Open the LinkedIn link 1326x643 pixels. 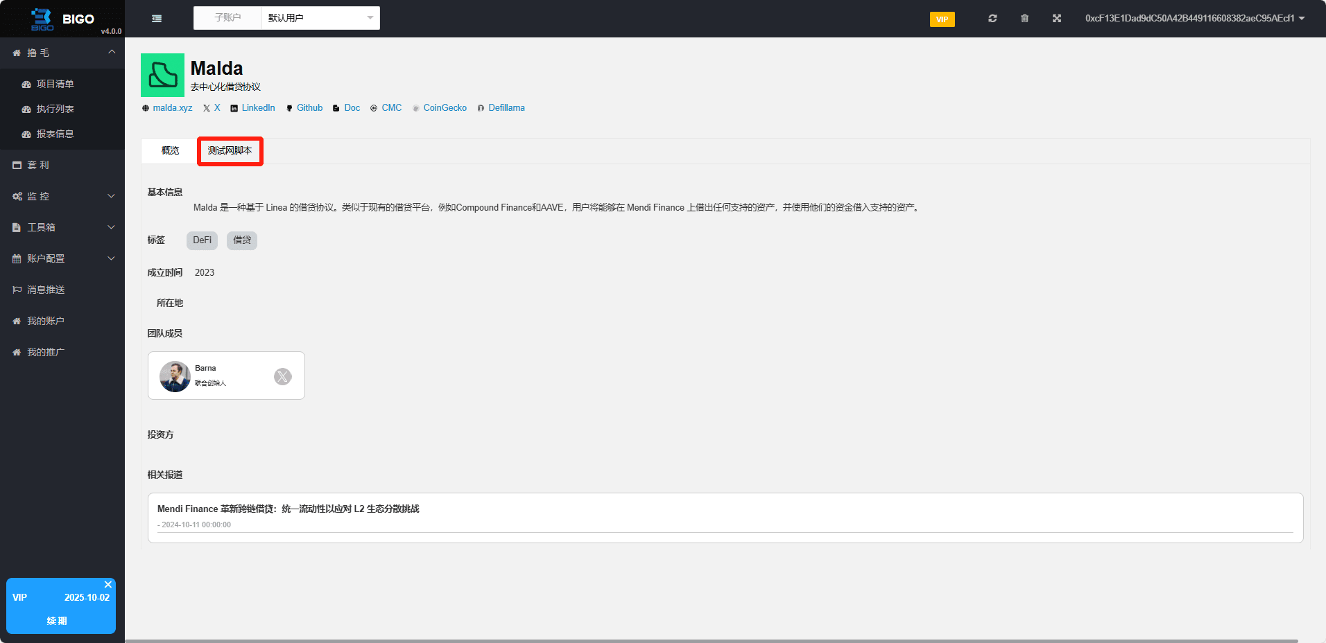pyautogui.click(x=258, y=107)
